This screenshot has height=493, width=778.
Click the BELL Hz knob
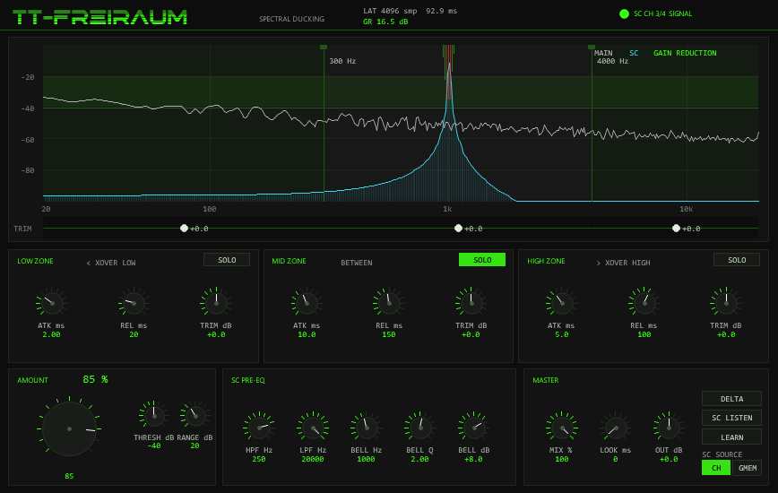tap(367, 428)
